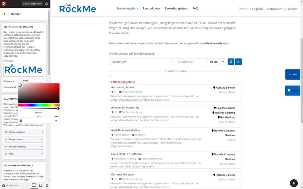Click the search magnifier icon
Viewport: 303px width, 189px height.
231,62
